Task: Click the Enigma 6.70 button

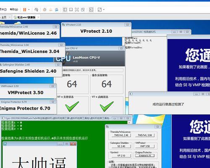Action: click(x=145, y=155)
